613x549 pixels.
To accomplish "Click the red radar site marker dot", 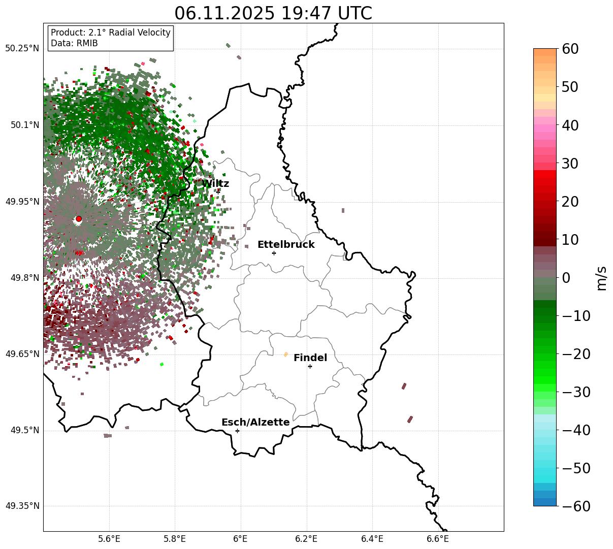I will (x=79, y=219).
